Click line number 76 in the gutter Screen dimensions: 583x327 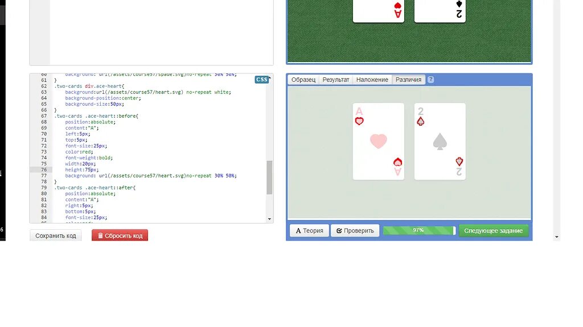click(44, 169)
